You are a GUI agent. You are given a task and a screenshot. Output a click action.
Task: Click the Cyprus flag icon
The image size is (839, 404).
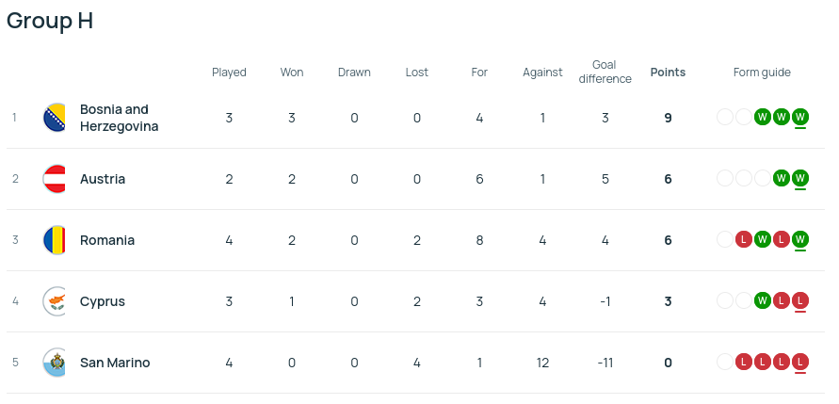pyautogui.click(x=54, y=301)
